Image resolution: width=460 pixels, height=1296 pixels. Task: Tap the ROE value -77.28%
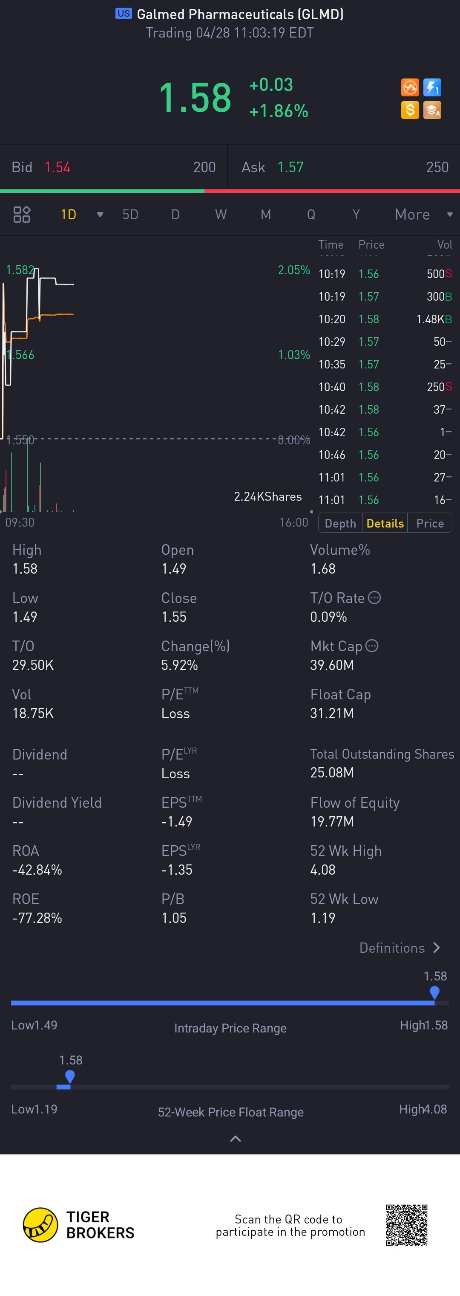click(x=37, y=918)
